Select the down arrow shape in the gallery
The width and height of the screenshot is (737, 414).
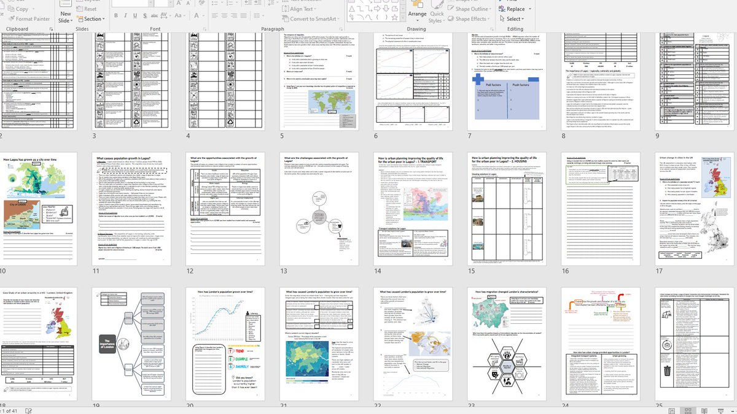(x=386, y=8)
